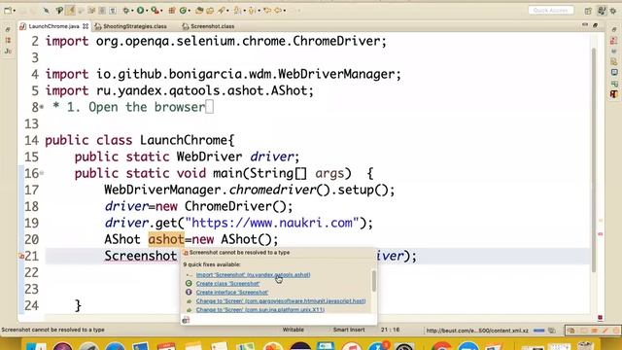Click the Open Type folder icon
Screen dimensions: 622x350
[x=199, y=11]
